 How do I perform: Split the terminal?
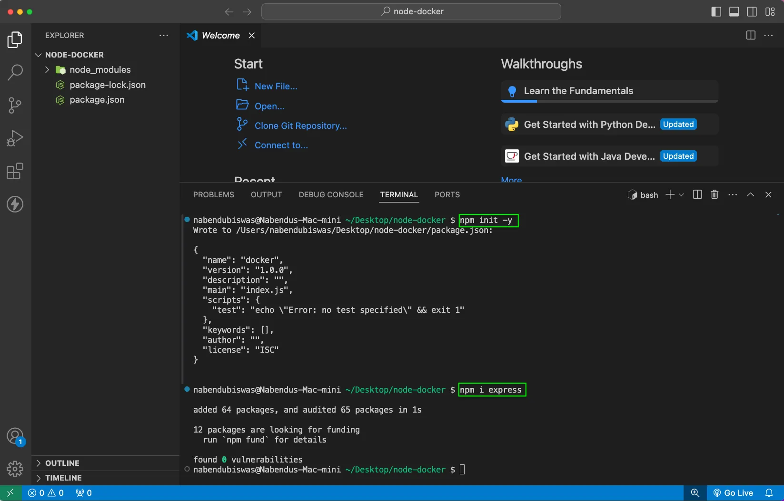697,194
